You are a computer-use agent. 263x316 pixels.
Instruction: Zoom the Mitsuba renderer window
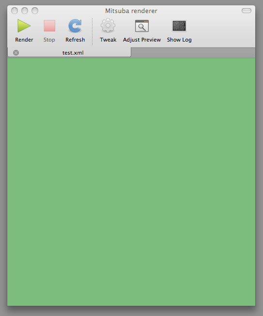tap(35, 11)
